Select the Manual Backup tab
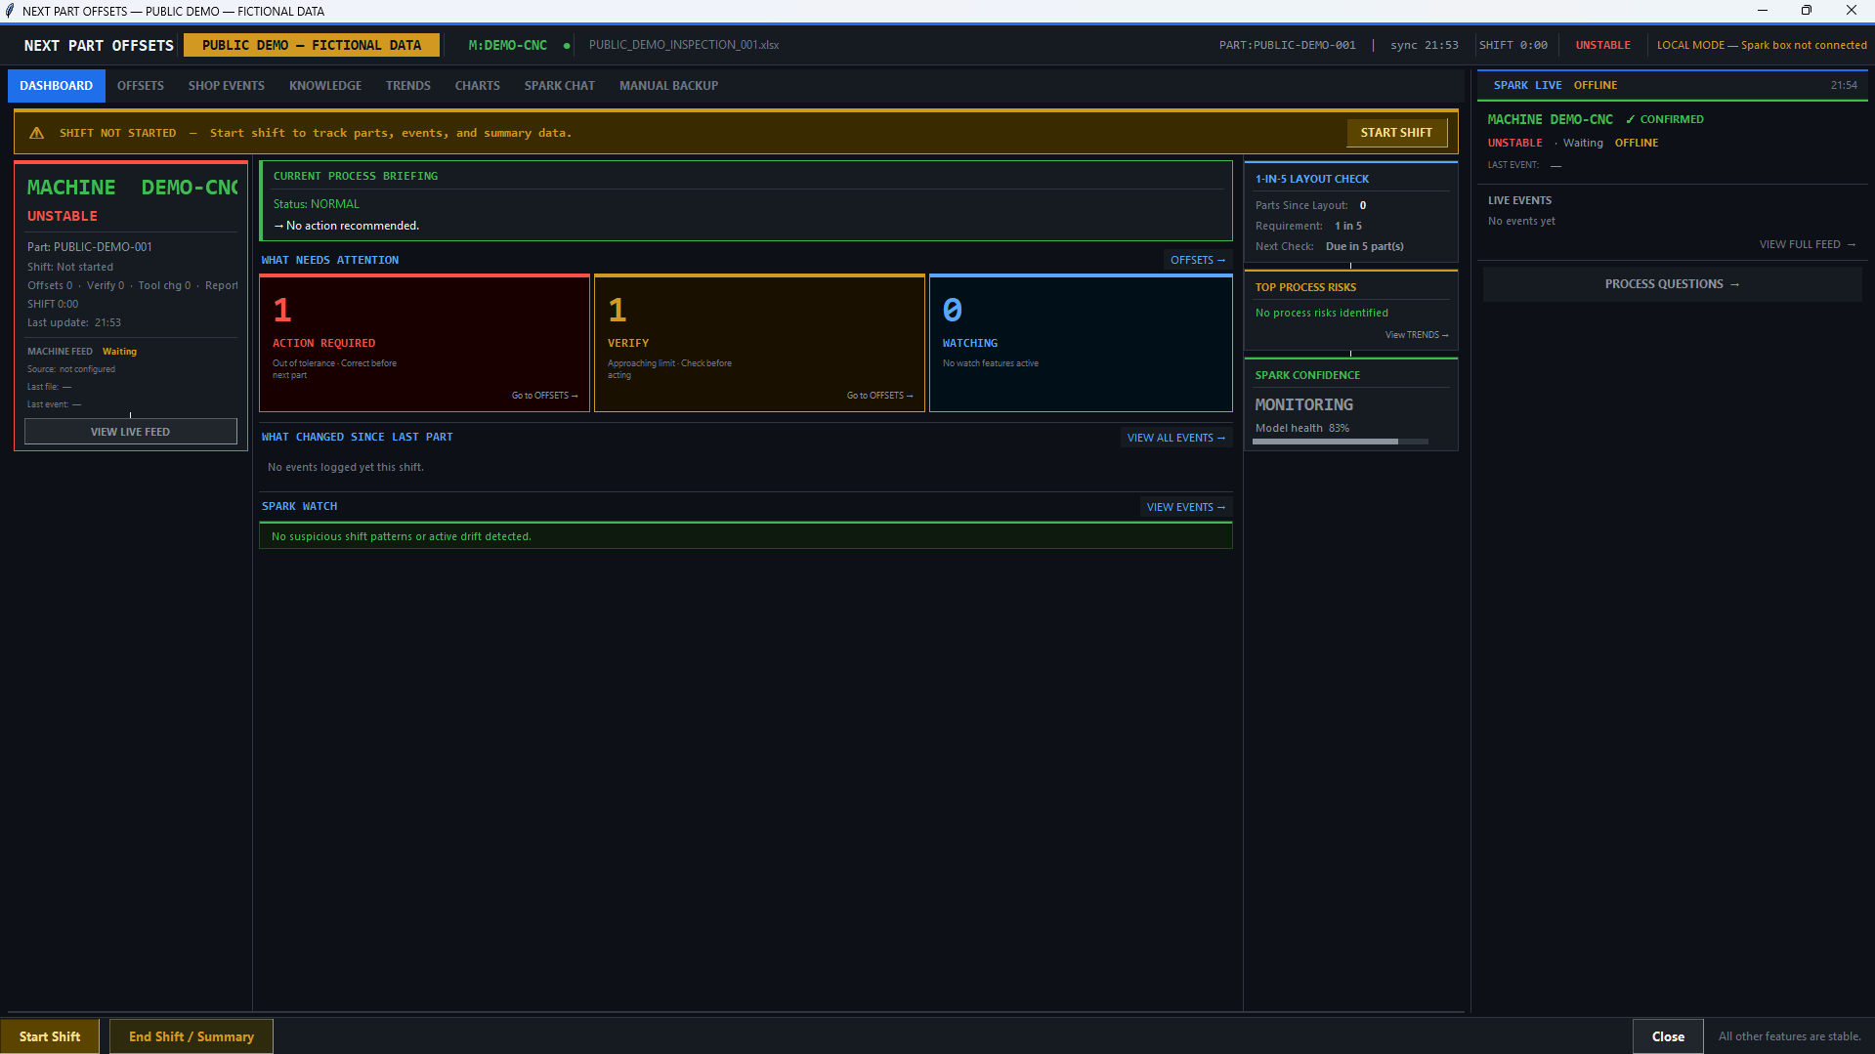 (x=669, y=86)
